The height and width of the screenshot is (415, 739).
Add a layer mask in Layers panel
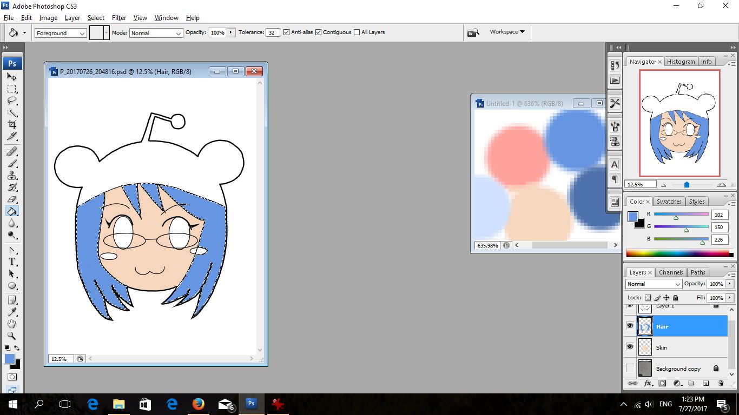[662, 383]
